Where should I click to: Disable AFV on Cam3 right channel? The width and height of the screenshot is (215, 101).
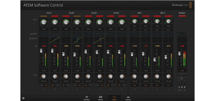coord(102,85)
